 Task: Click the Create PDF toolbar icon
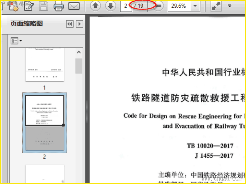point(14,6)
